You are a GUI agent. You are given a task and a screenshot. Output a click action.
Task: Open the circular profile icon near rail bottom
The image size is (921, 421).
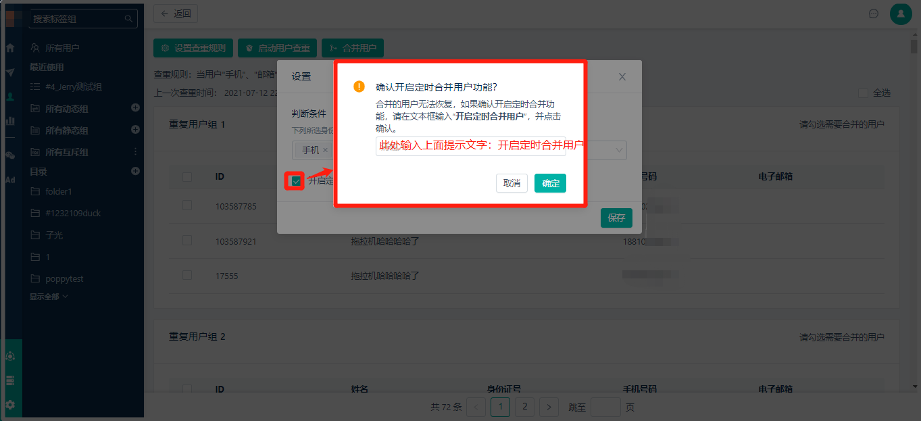(10, 356)
